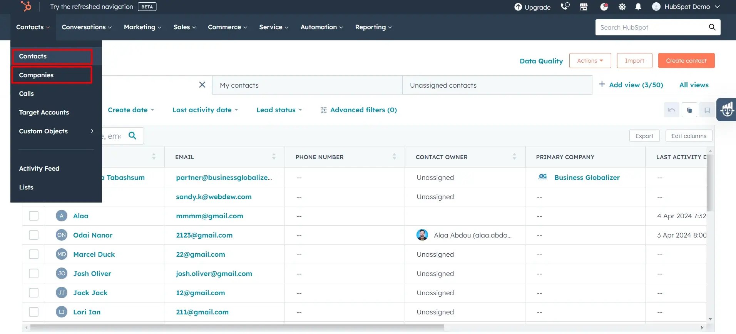Click the vertical table scrollbar

[710, 183]
